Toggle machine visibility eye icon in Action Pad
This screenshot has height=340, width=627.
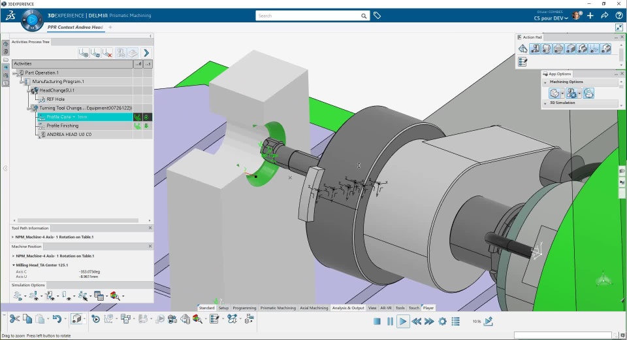point(535,49)
